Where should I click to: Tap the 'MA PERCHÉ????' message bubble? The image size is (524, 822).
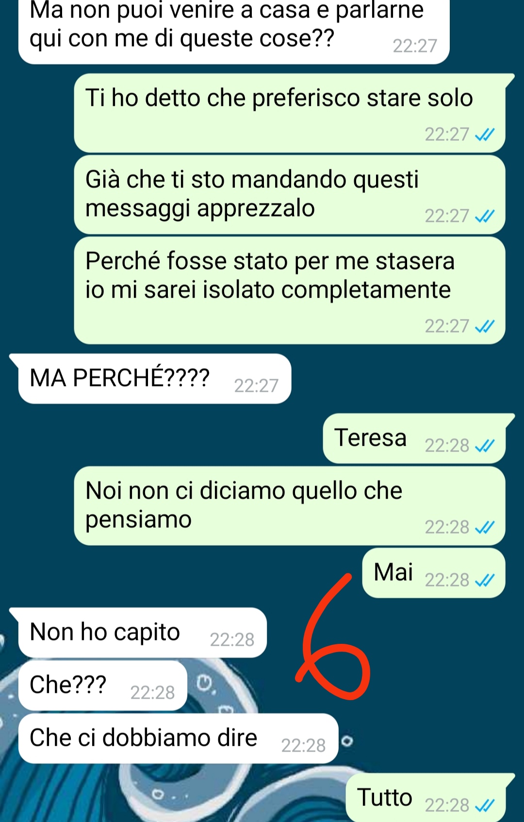[x=154, y=379]
